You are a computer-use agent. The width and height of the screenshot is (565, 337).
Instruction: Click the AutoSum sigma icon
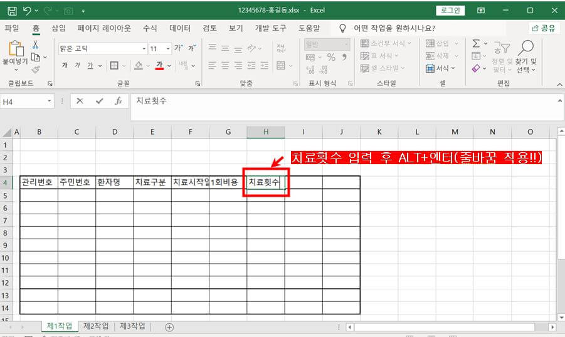click(x=476, y=44)
